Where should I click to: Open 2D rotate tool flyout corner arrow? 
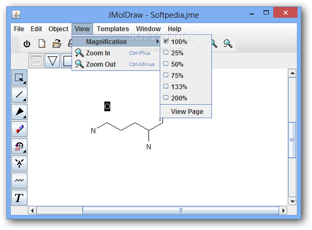click(24, 152)
